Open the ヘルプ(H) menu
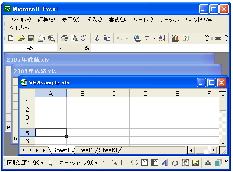The height and width of the screenshot is (172, 233). point(19,27)
